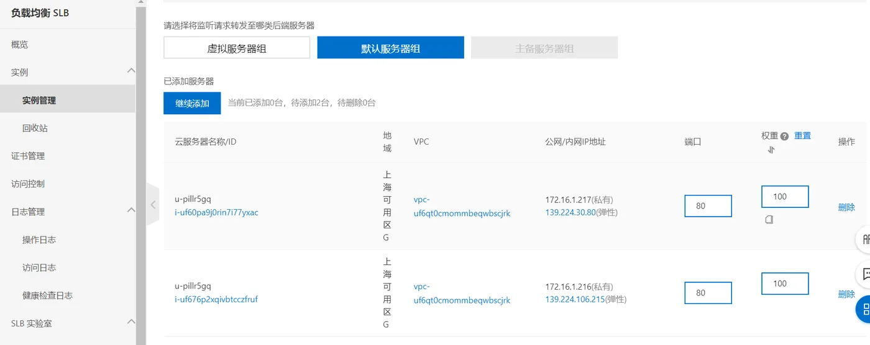
Task: Select the 虚拟服务器组 option
Action: [237, 48]
